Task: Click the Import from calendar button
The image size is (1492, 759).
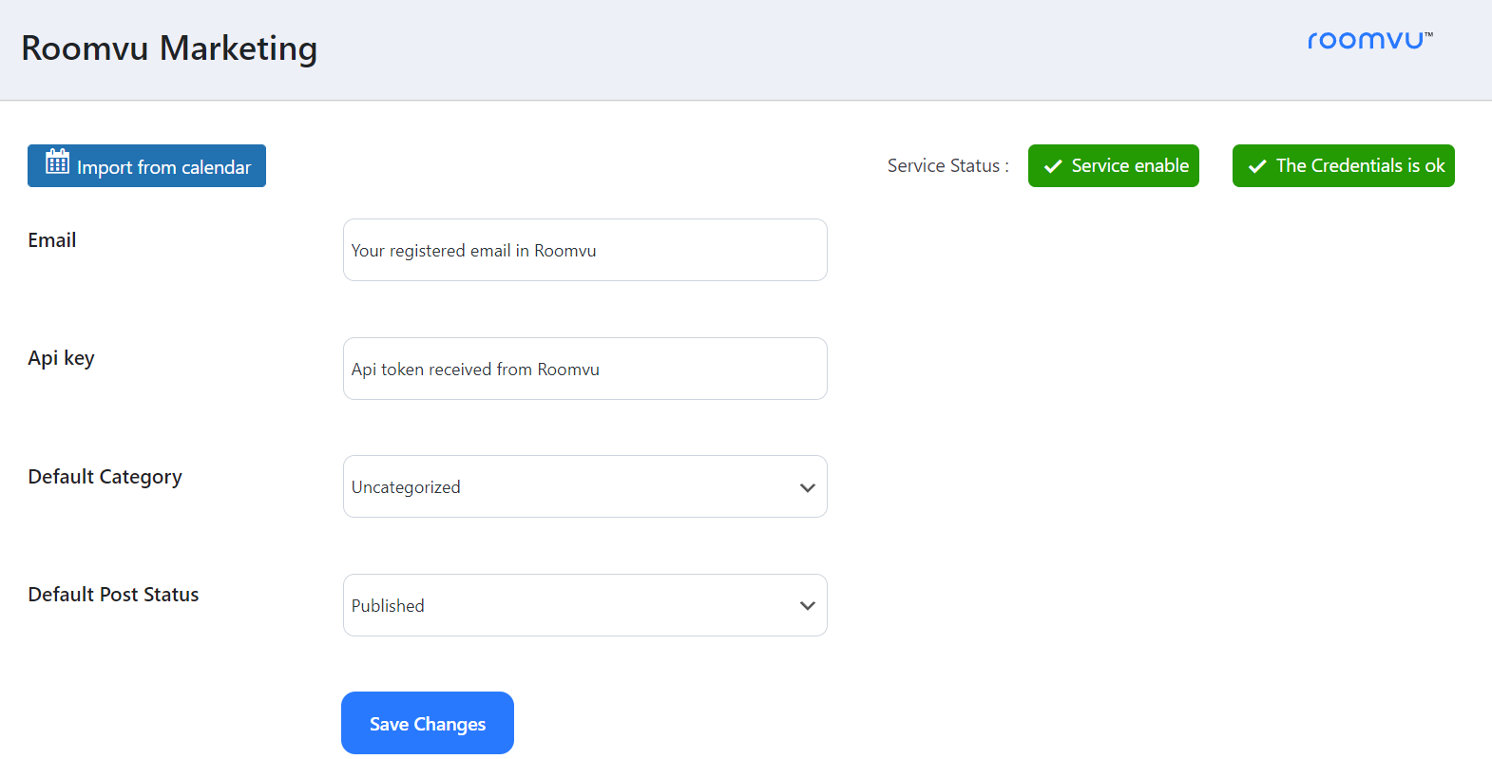Action: tap(146, 165)
